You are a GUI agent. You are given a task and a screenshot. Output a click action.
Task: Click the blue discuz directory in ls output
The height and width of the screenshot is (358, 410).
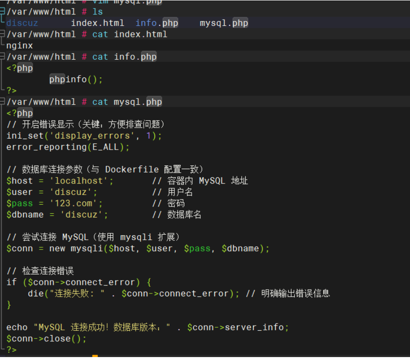pos(22,23)
